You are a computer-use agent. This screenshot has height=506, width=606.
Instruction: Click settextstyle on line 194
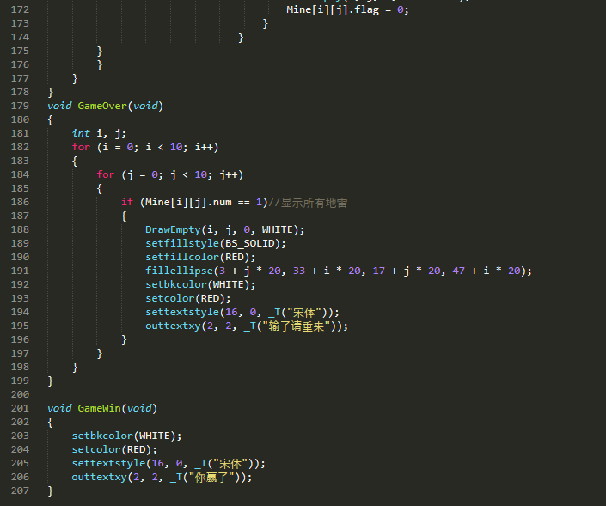pyautogui.click(x=182, y=312)
